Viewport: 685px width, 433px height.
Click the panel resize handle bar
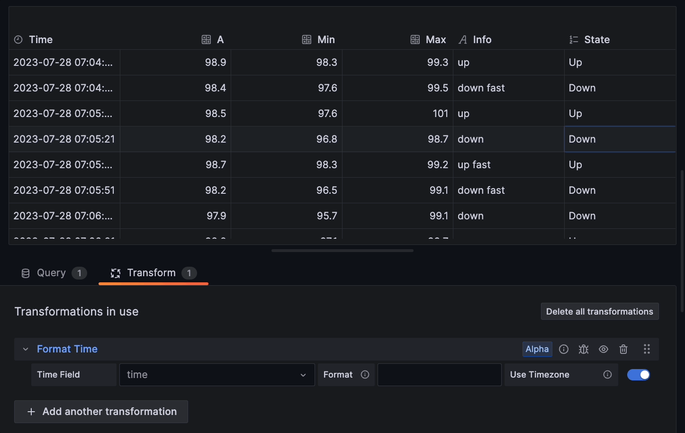[342, 251]
